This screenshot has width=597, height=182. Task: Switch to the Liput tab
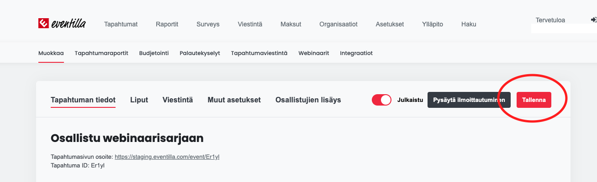(139, 100)
